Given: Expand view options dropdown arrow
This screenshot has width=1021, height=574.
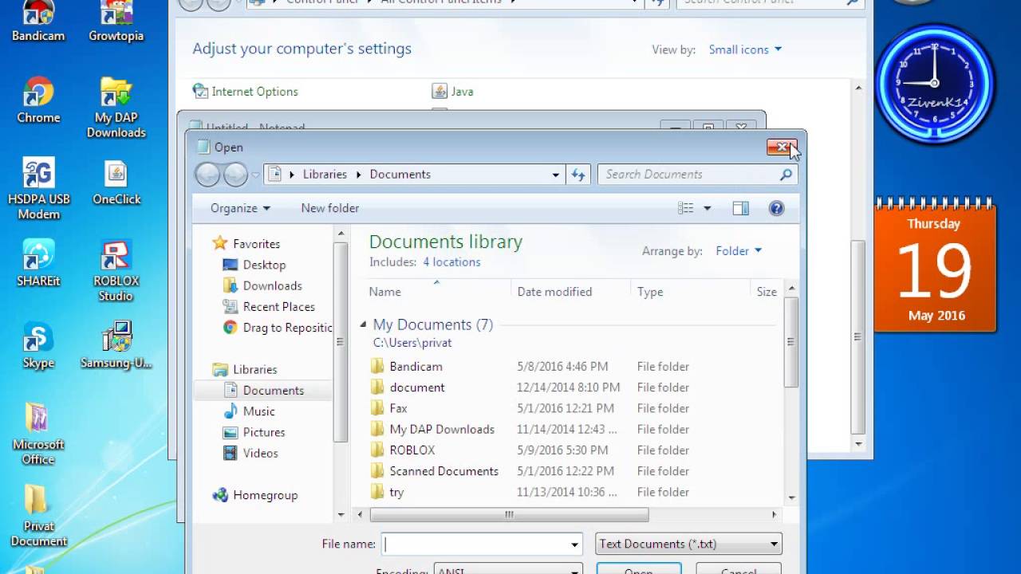Looking at the screenshot, I should click(707, 208).
